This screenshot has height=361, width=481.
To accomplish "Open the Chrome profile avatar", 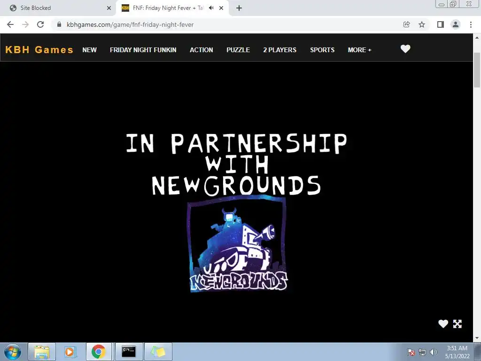I will (456, 24).
